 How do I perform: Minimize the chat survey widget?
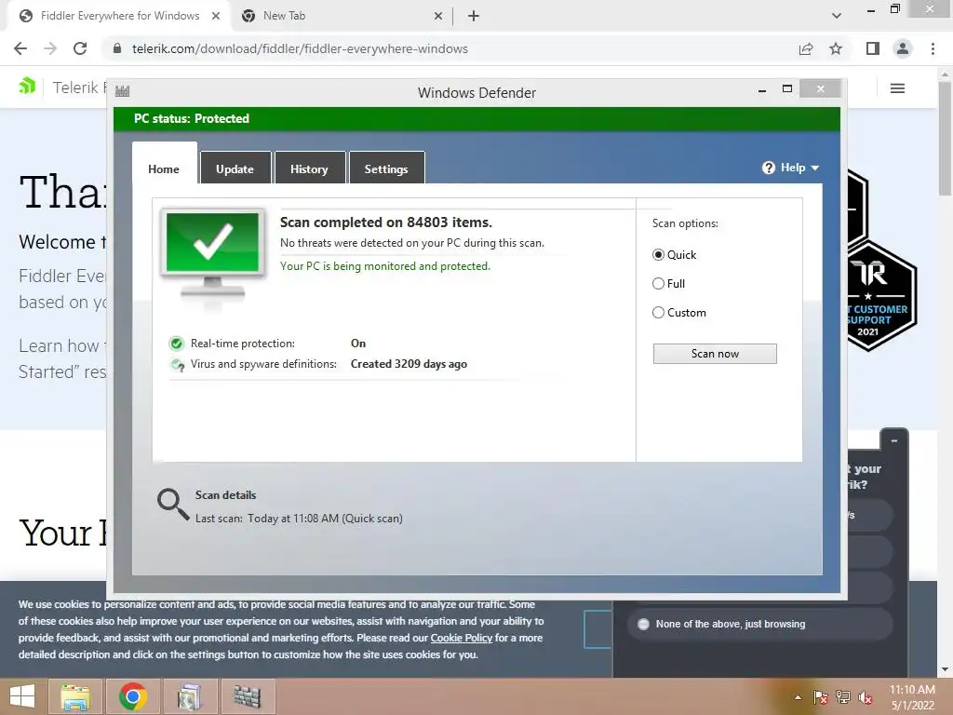coord(894,440)
